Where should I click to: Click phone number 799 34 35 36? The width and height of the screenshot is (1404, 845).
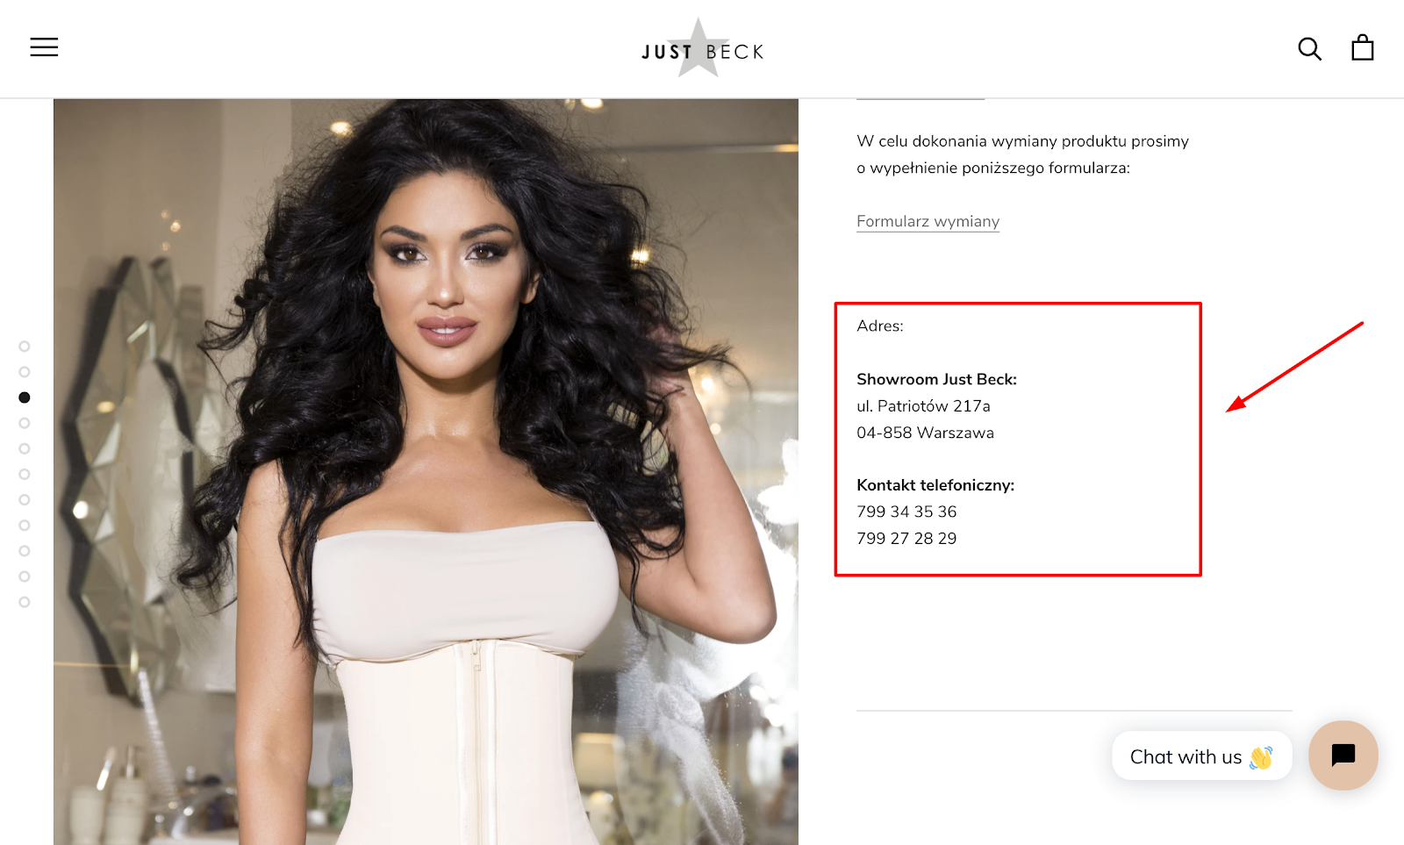point(906,512)
